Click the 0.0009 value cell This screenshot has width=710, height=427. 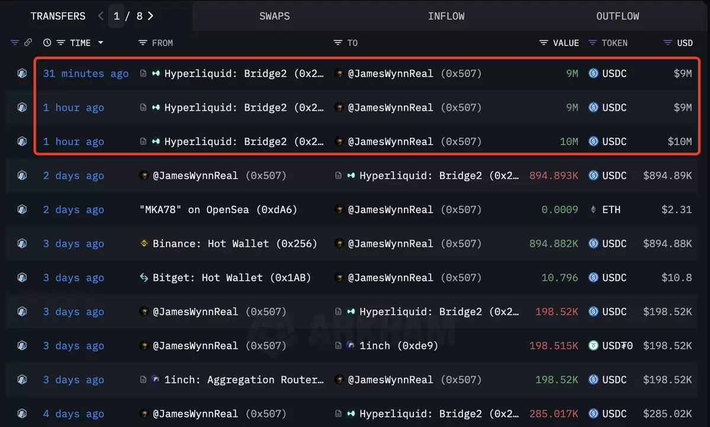(560, 210)
